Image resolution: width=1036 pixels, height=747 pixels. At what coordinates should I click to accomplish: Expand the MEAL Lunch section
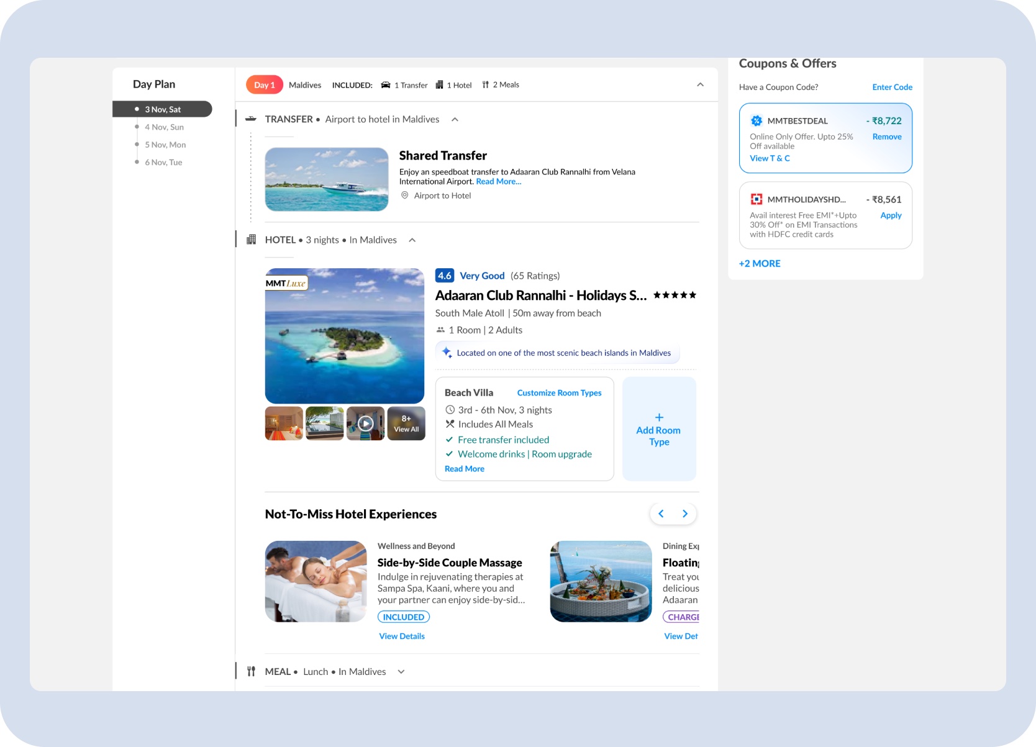tap(401, 672)
